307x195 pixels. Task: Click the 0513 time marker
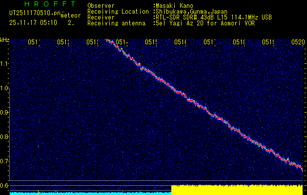[93, 42]
